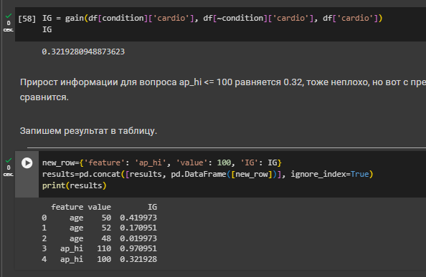Place cursor in the IG = gain(...) line
The image size is (426, 277).
212,18
